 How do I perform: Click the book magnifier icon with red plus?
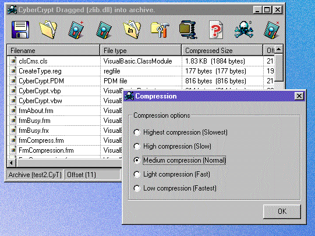pos(76,30)
